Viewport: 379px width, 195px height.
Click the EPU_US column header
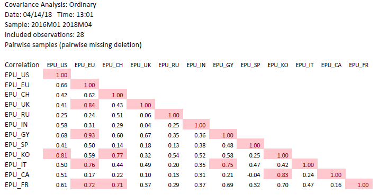57,65
